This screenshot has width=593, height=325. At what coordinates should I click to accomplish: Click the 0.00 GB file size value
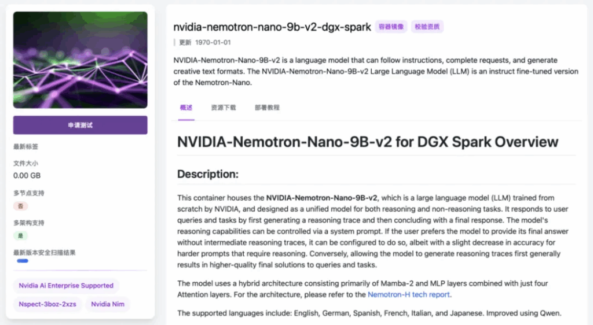click(x=27, y=175)
